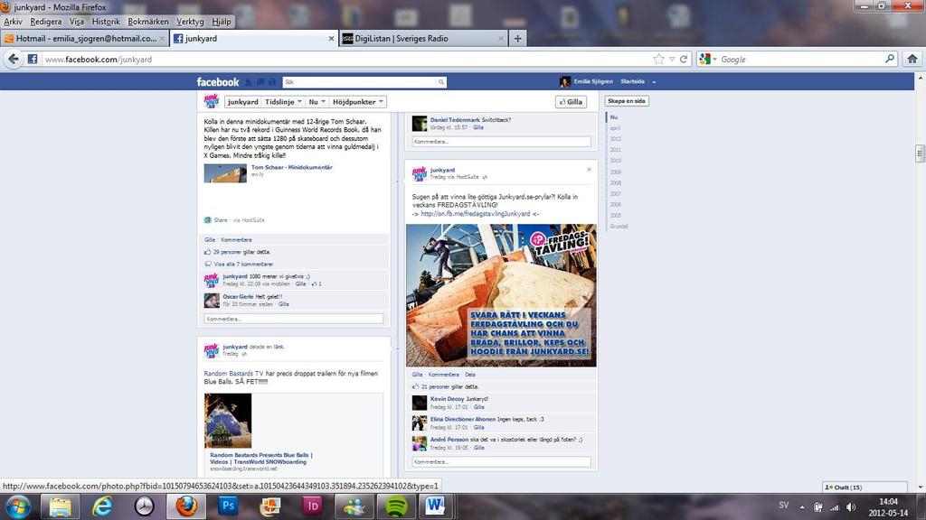The width and height of the screenshot is (926, 520).
Task: Open the Windows Start menu
Action: [x=18, y=506]
